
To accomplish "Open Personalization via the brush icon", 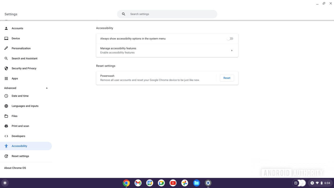I will point(6,48).
